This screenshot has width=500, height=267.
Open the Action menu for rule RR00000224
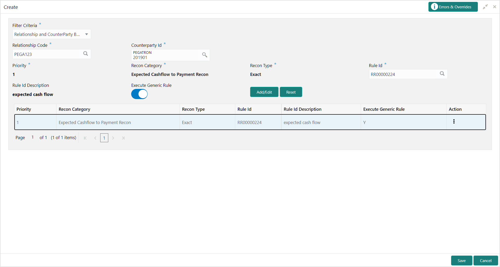point(454,121)
